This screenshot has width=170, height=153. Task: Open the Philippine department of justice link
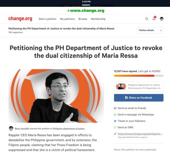[x=69, y=129]
